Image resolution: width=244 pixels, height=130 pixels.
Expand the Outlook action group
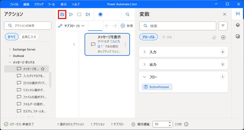coord(10,56)
